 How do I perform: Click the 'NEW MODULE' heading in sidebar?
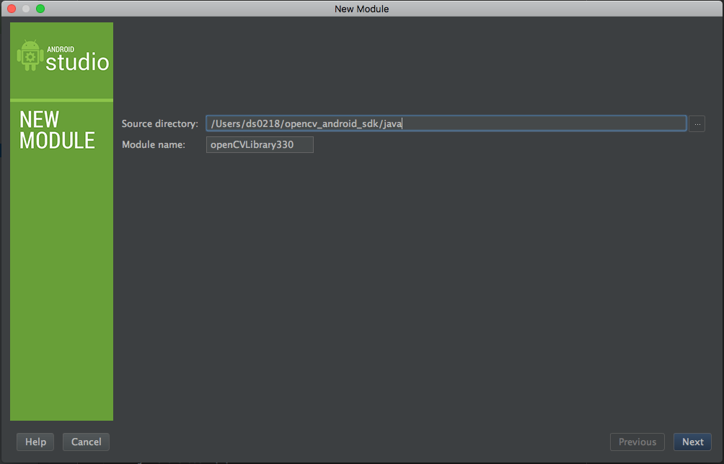[57, 130]
